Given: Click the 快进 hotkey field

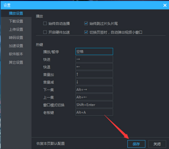Looking at the screenshot, I should [94, 59].
